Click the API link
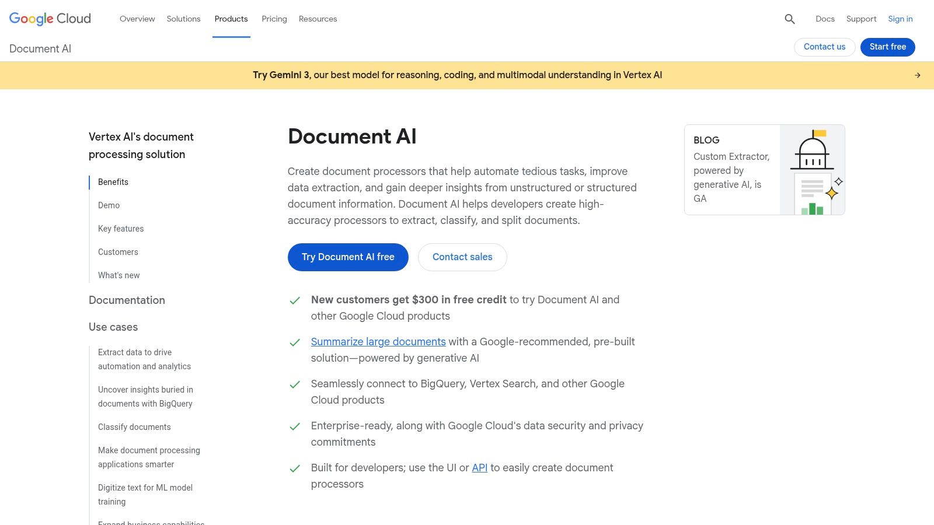Image resolution: width=934 pixels, height=525 pixels. [479, 467]
